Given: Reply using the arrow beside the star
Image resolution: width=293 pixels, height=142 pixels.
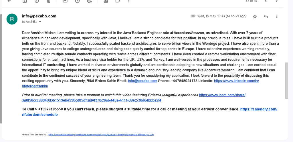Looking at the screenshot, I should click(x=266, y=16).
